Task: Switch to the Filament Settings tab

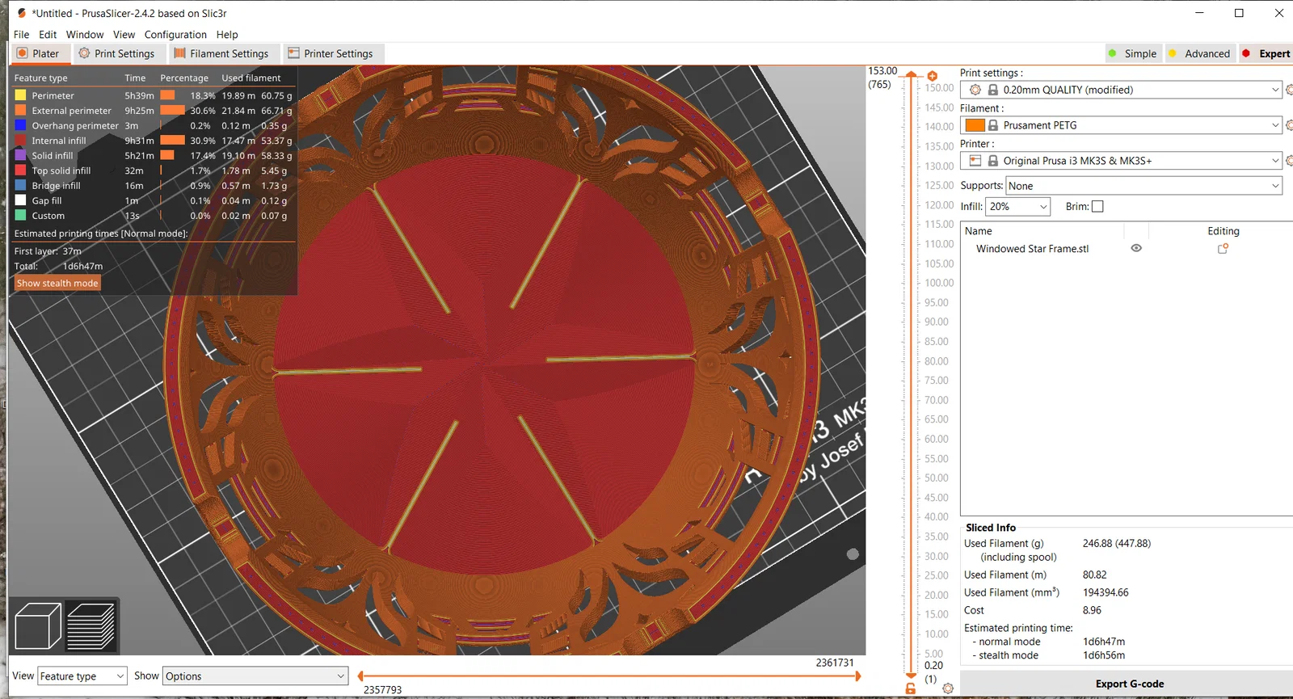Action: tap(221, 54)
